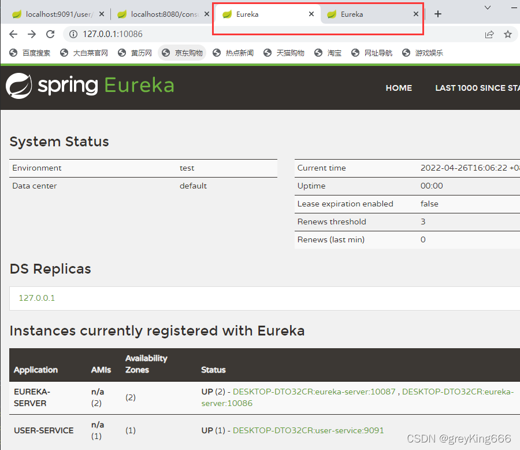520x450 pixels.
Task: Open DESKTOP-DTO32CR:eureka-server:10087 instance link
Action: click(x=314, y=392)
